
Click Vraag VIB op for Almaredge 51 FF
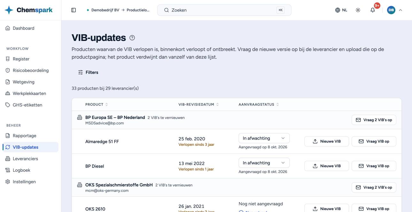374,141
